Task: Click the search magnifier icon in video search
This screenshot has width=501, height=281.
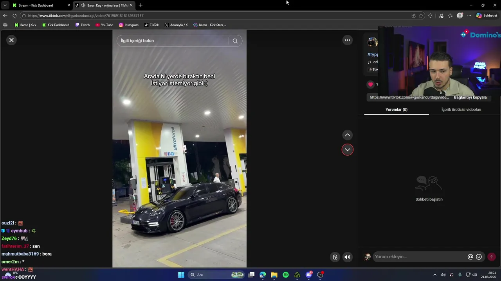Action: [x=235, y=41]
